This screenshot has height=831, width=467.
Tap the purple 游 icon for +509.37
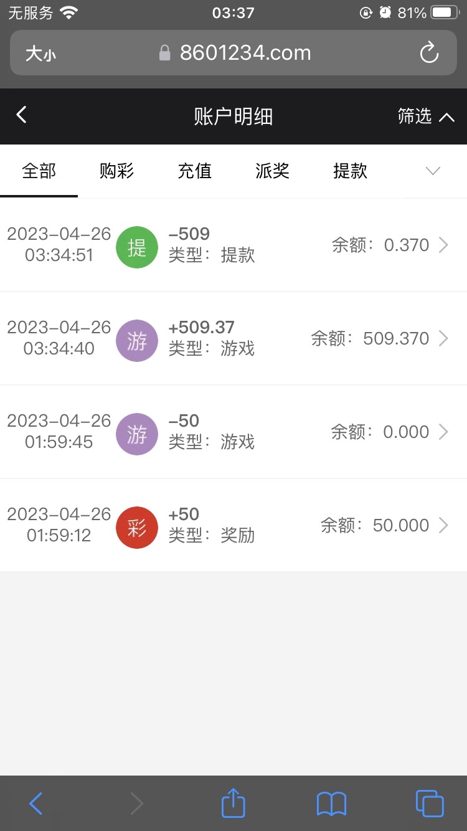137,341
